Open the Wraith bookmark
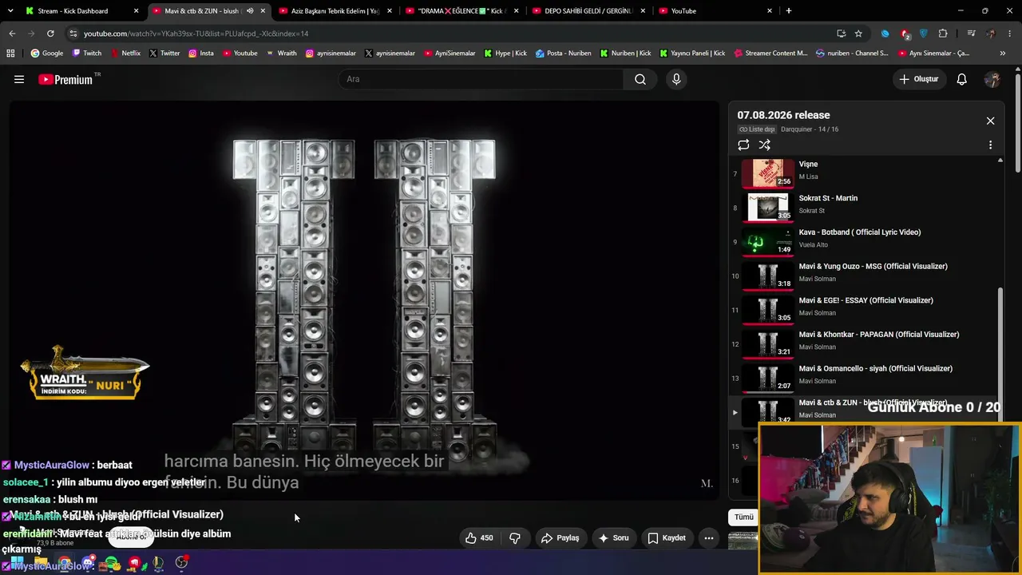 pyautogui.click(x=281, y=54)
